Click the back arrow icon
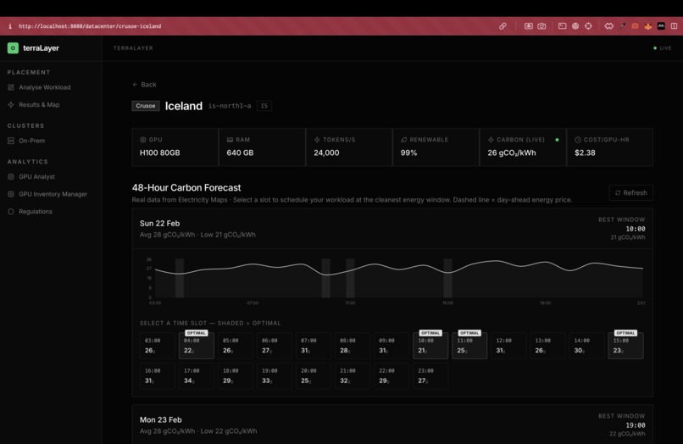The image size is (683, 444). [135, 85]
